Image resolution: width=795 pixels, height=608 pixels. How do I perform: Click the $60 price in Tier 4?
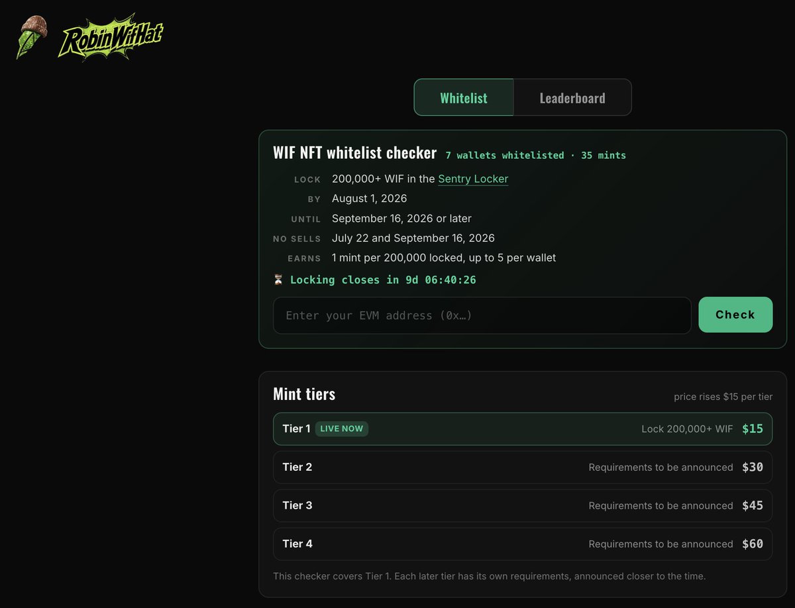(x=753, y=544)
